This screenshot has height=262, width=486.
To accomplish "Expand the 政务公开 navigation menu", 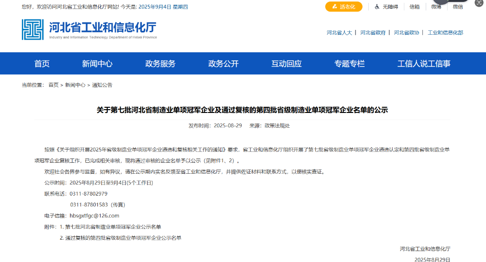I will (224, 64).
